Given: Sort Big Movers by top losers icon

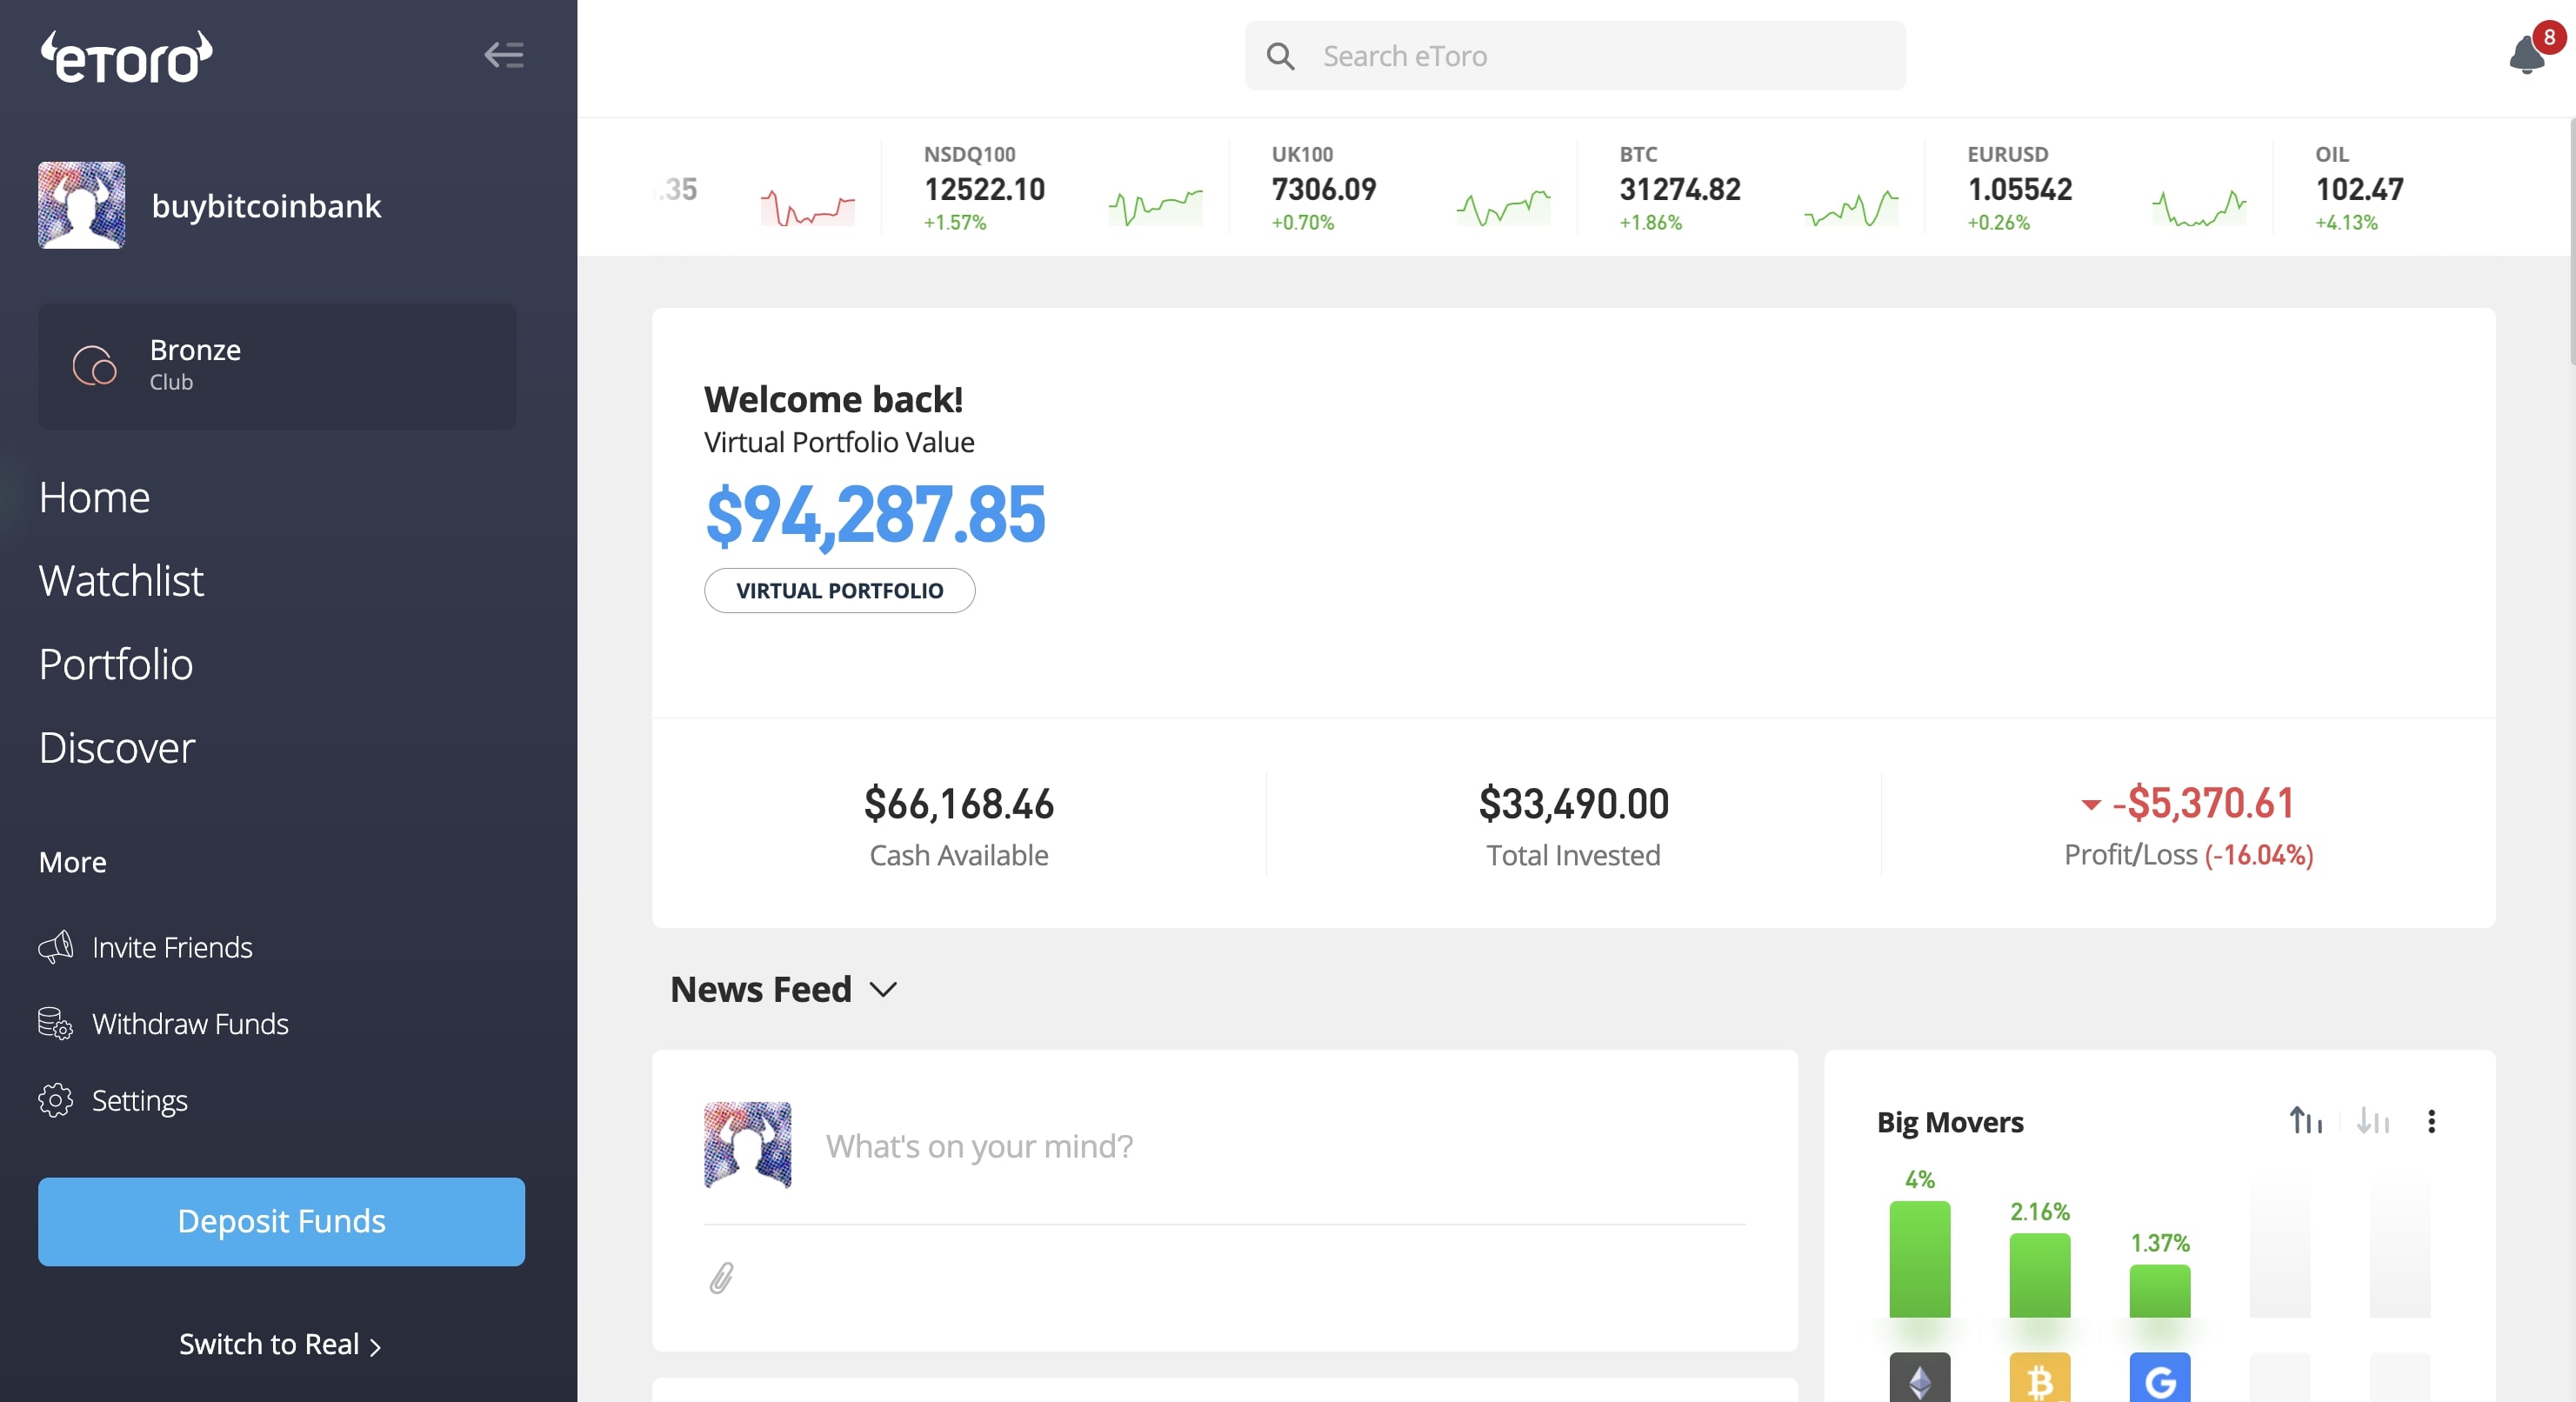Looking at the screenshot, I should pos(2372,1120).
